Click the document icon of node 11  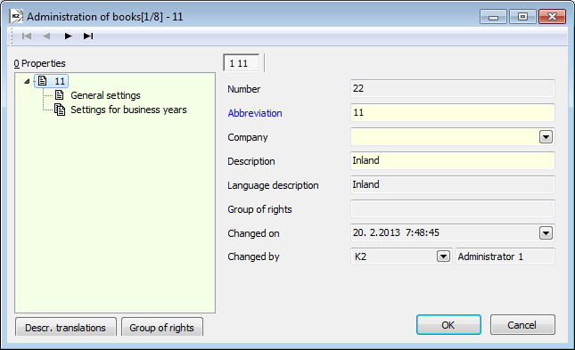pos(43,81)
